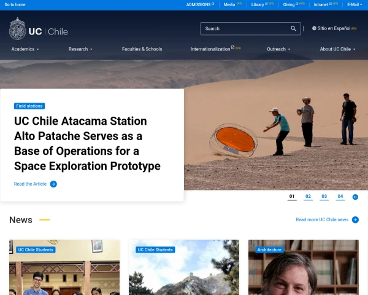Click UC Chile Students tag on Great Wall card
Image resolution: width=368 pixels, height=295 pixels.
pos(155,250)
